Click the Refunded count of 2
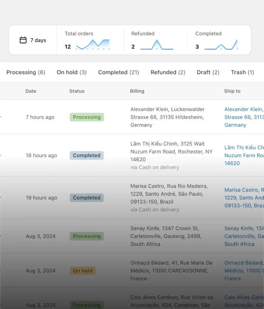Image resolution: width=264 pixels, height=309 pixels. point(133,47)
